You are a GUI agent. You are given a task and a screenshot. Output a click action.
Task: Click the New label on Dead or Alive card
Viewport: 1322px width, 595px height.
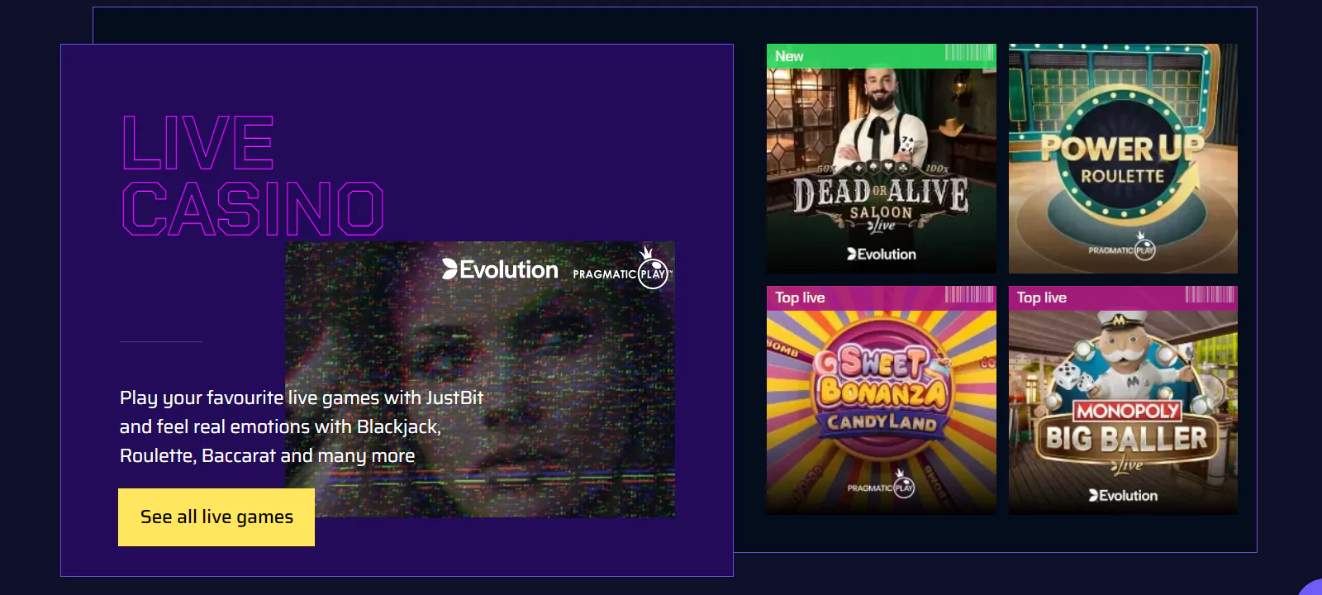click(789, 56)
